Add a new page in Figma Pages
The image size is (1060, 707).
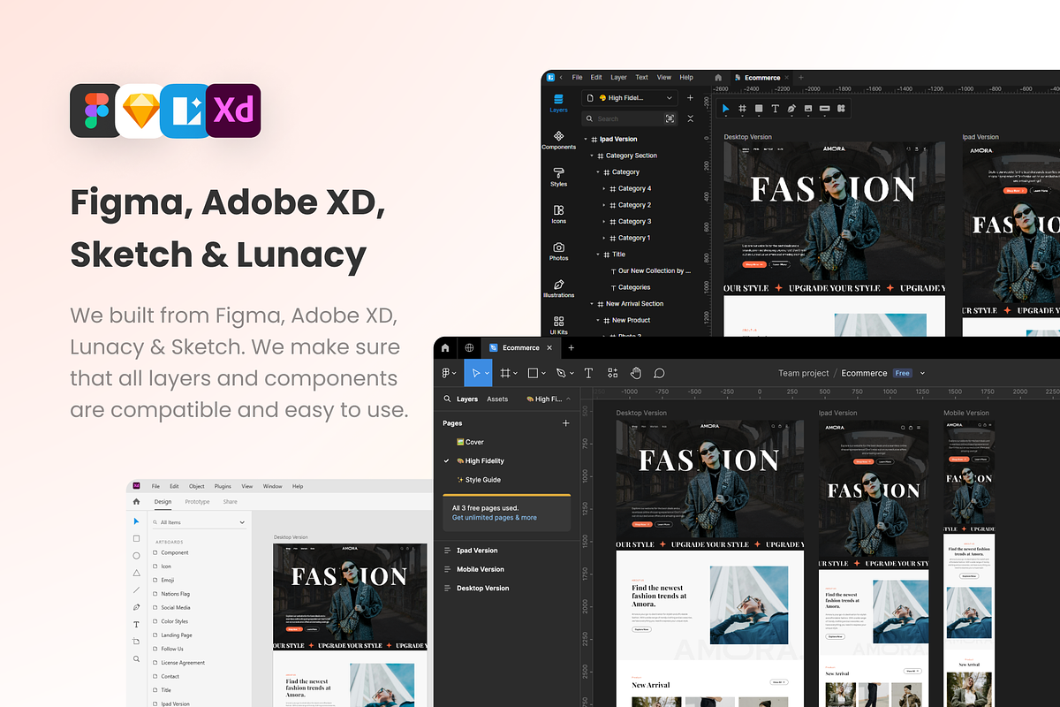pyautogui.click(x=566, y=423)
